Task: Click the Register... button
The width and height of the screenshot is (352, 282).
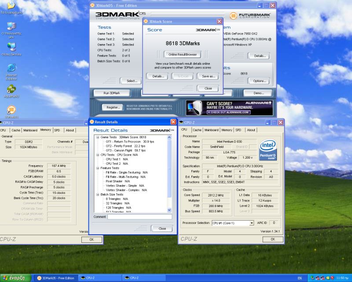Action: click(x=113, y=108)
